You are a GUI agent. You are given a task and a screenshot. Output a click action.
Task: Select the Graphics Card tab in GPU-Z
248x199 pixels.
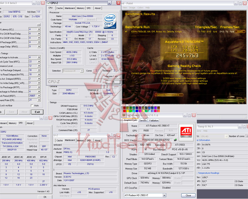pos(131,120)
